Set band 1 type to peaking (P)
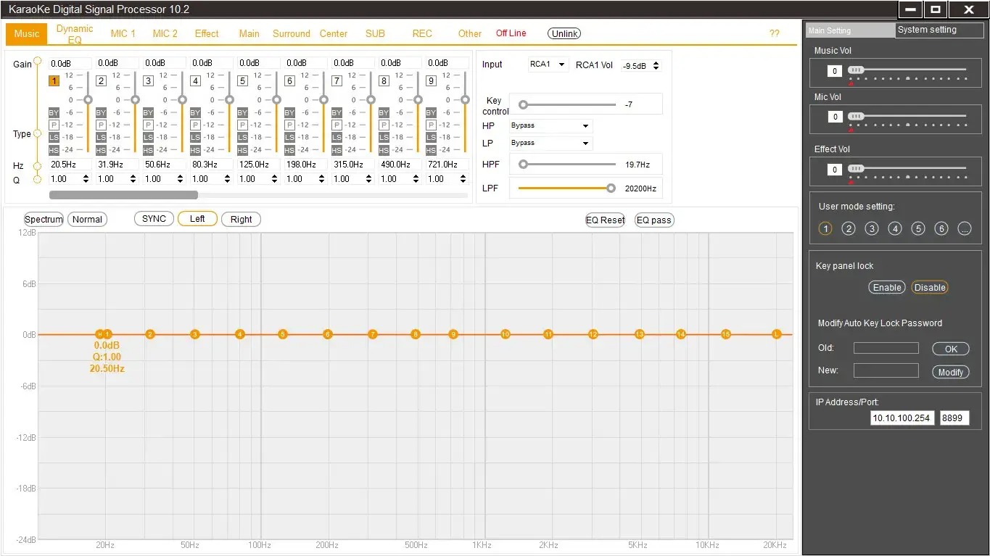The image size is (990, 556). tap(54, 125)
